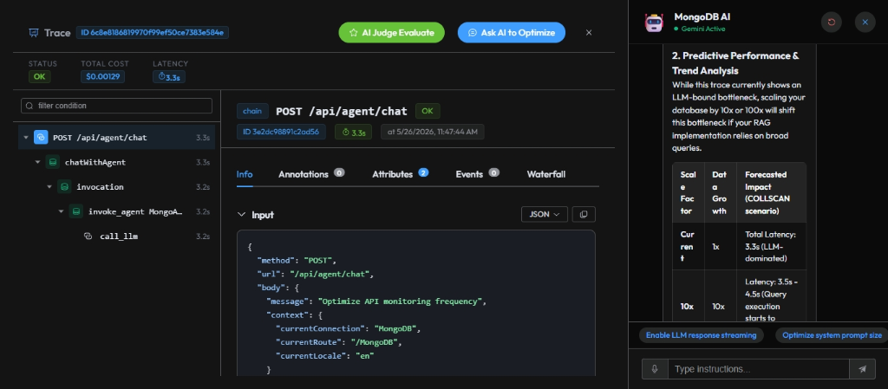Select the invocation span row
Viewport: 888px width, 389px height.
[117, 187]
